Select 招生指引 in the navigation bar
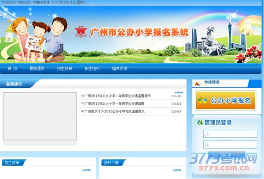Screen dimensions: 264x179 point(92,68)
